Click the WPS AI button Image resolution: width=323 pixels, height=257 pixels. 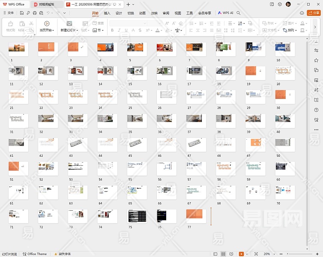click(225, 13)
